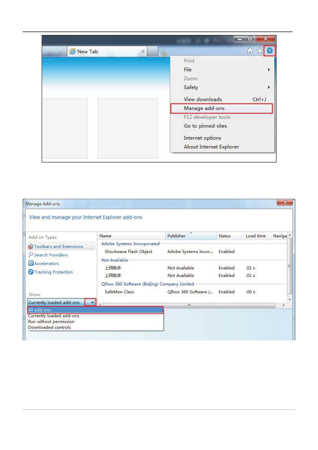
Task: Click the Favorites star icon
Action: point(260,51)
